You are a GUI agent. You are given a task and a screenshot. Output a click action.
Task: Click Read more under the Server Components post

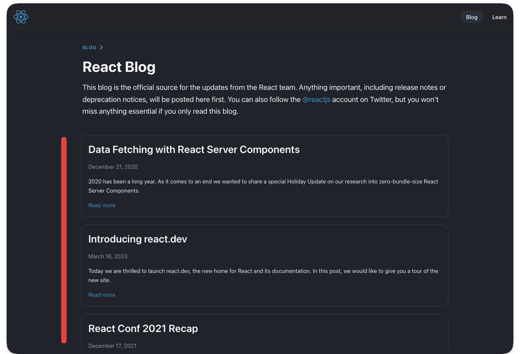click(102, 205)
